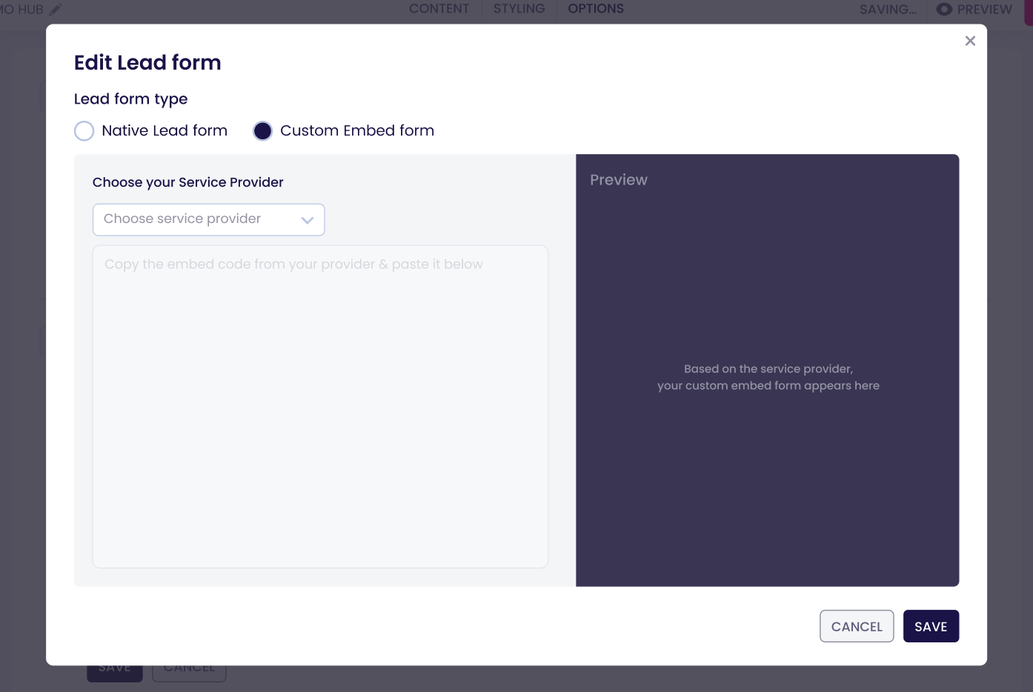Screen dimensions: 1033x692
Task: Click the "Custom Embed form" label text
Action: pyautogui.click(x=356, y=131)
